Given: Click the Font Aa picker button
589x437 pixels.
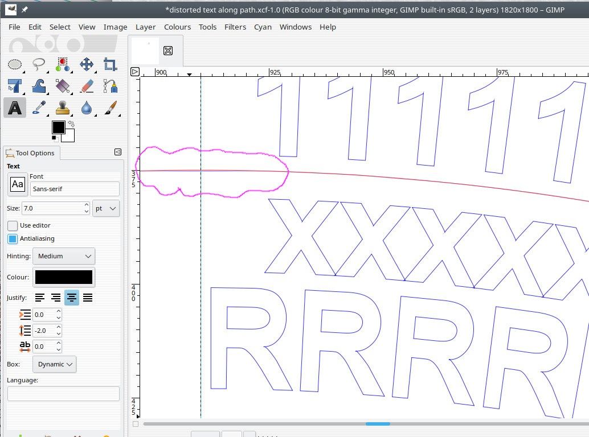Looking at the screenshot, I should point(18,184).
